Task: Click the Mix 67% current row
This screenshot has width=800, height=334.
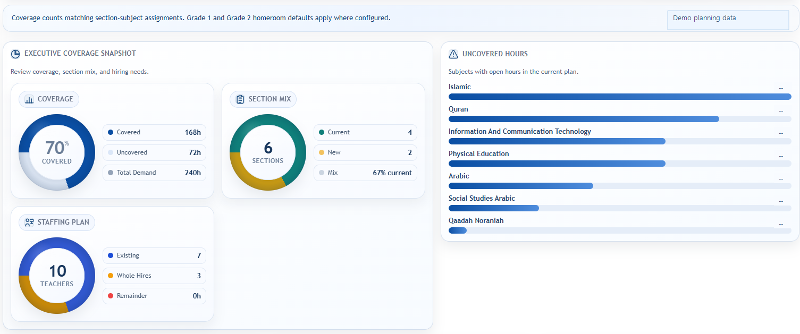Action: tap(365, 173)
